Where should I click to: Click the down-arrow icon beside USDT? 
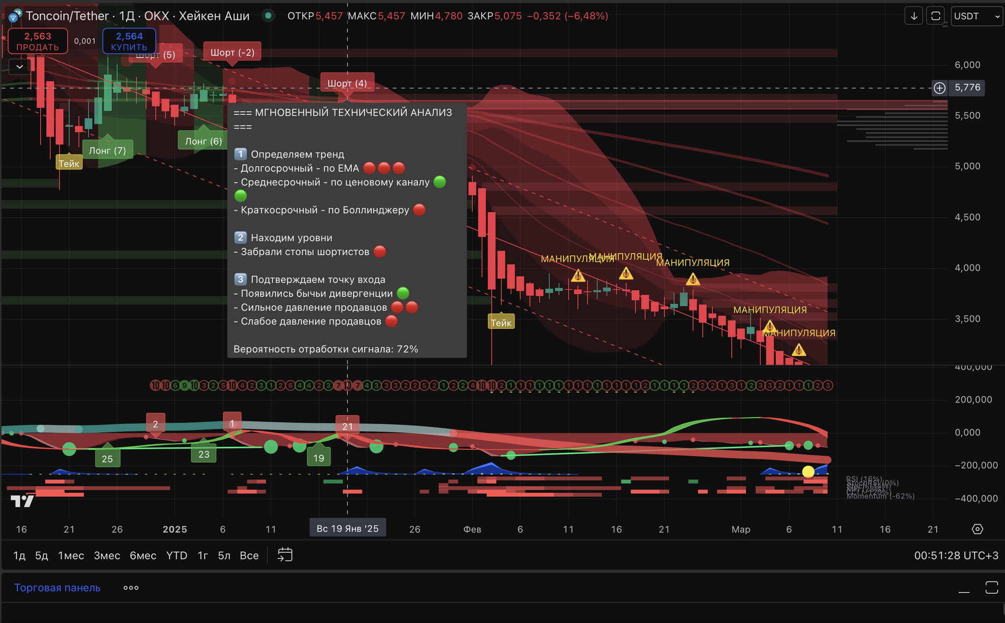pyautogui.click(x=914, y=16)
